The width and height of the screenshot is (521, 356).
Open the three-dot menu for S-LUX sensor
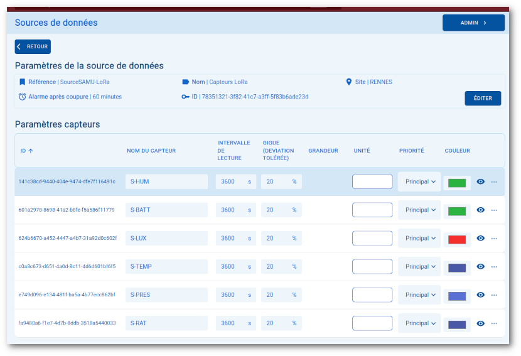pos(494,239)
